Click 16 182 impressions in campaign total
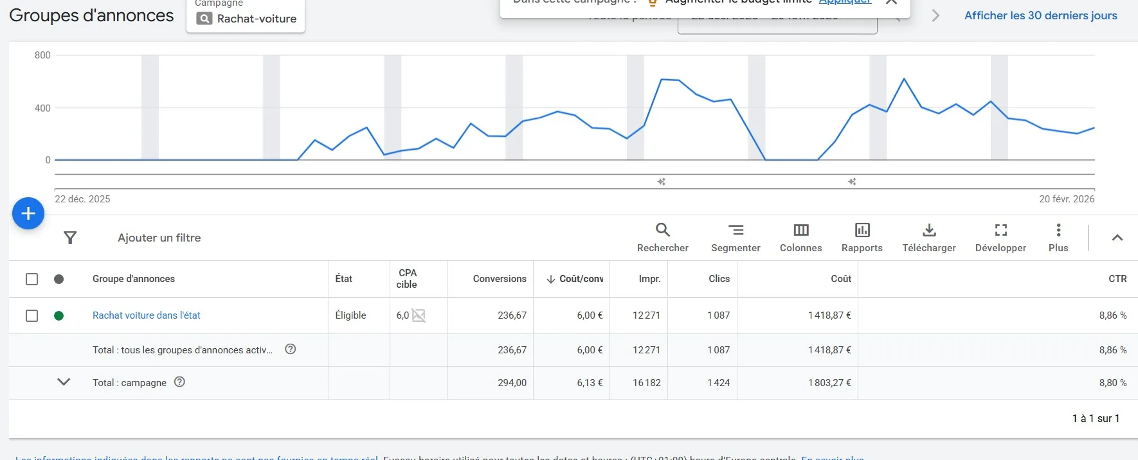The image size is (1138, 460). coord(646,383)
